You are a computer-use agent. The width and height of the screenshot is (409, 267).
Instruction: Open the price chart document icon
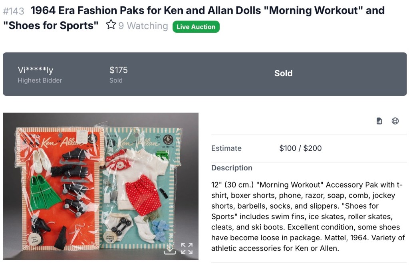[379, 121]
